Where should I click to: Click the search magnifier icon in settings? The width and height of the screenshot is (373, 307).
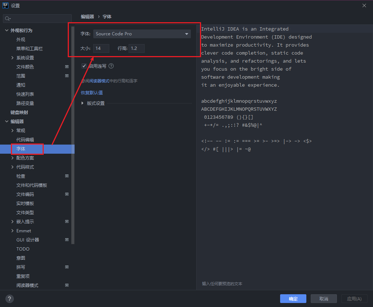click(8, 19)
